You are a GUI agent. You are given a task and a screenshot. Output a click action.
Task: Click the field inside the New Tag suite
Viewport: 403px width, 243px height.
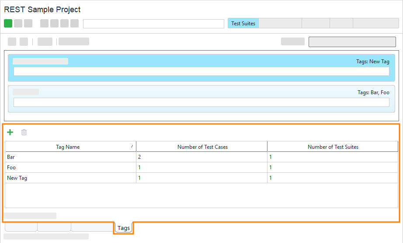click(x=201, y=72)
